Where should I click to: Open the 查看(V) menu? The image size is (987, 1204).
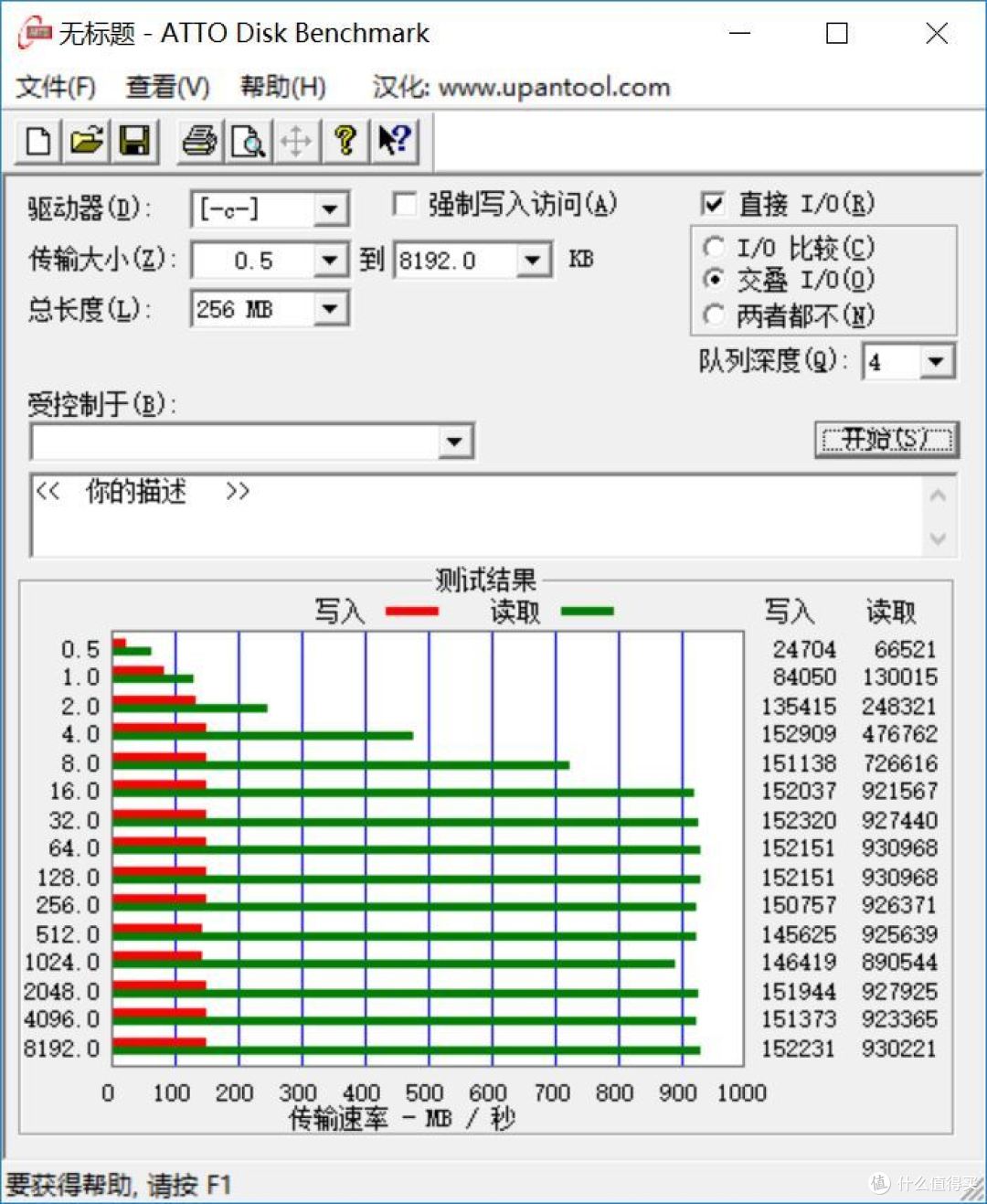[x=167, y=88]
